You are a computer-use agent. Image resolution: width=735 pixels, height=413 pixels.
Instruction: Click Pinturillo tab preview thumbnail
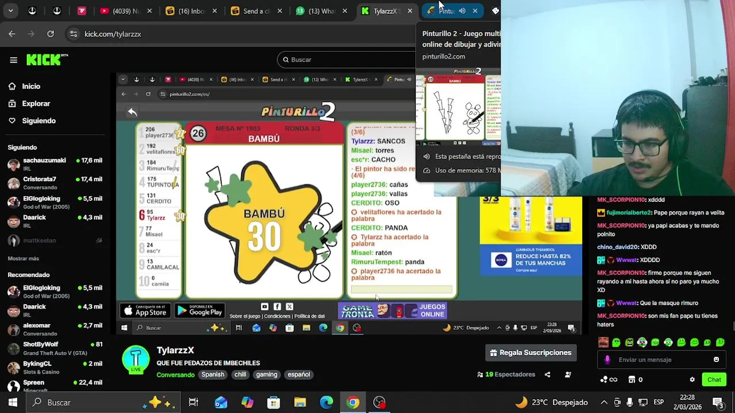coord(458,107)
